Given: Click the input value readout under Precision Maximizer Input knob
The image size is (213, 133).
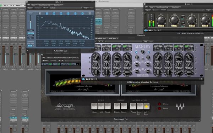Looking at the screenshot, I should pyautogui.click(x=161, y=26).
